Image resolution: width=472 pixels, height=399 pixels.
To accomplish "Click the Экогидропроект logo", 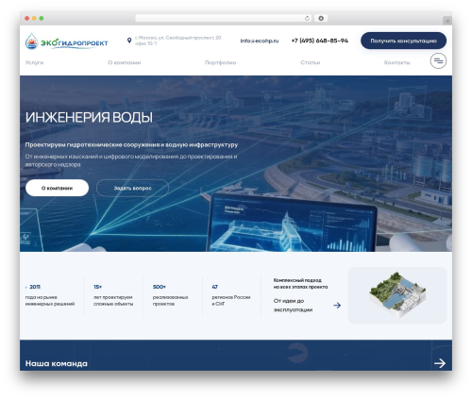I will click(x=66, y=42).
